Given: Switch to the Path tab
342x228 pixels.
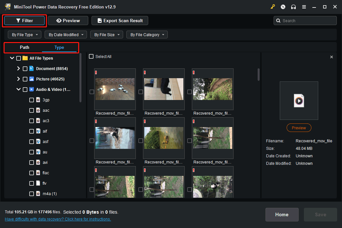Looking at the screenshot, I should pyautogui.click(x=24, y=47).
